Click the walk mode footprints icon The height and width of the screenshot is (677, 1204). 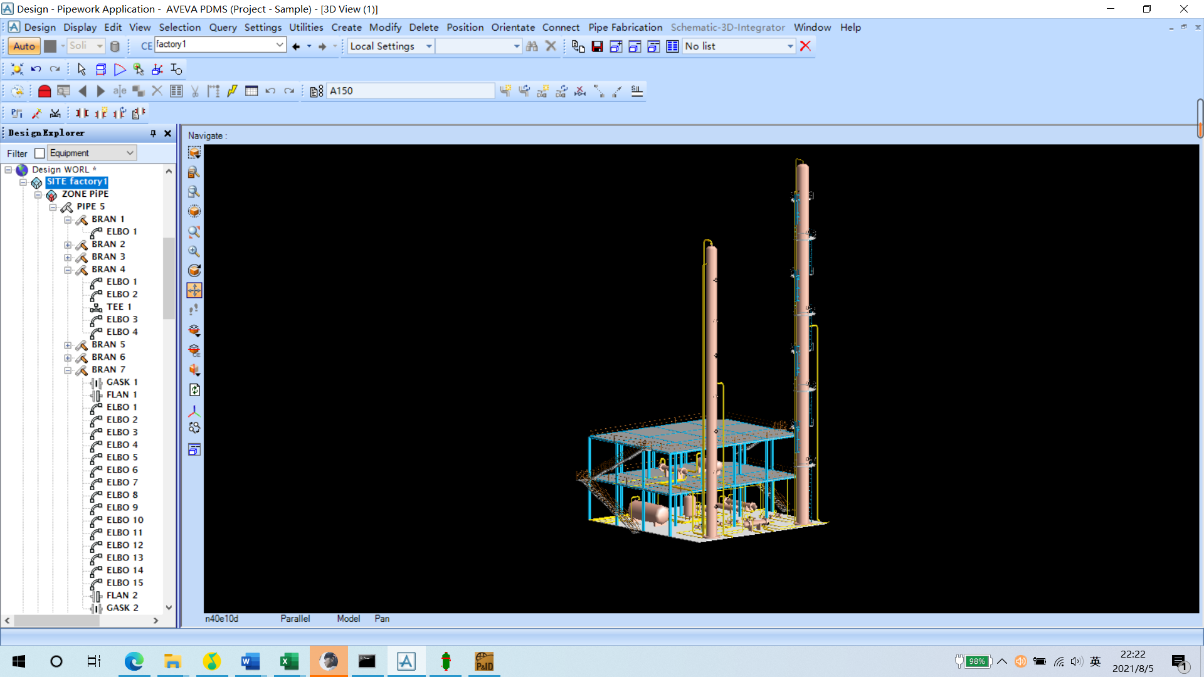[194, 310]
